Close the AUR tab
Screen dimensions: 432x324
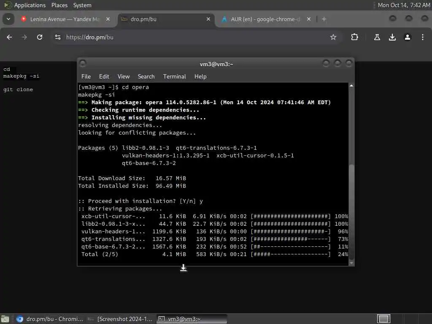tap(308, 19)
